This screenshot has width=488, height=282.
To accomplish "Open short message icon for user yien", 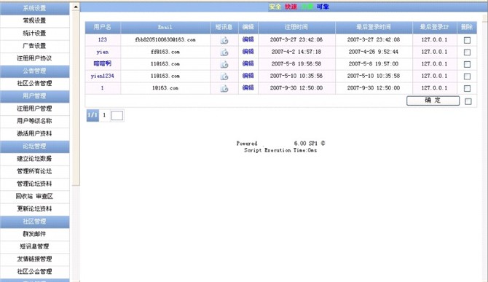I will [224, 52].
